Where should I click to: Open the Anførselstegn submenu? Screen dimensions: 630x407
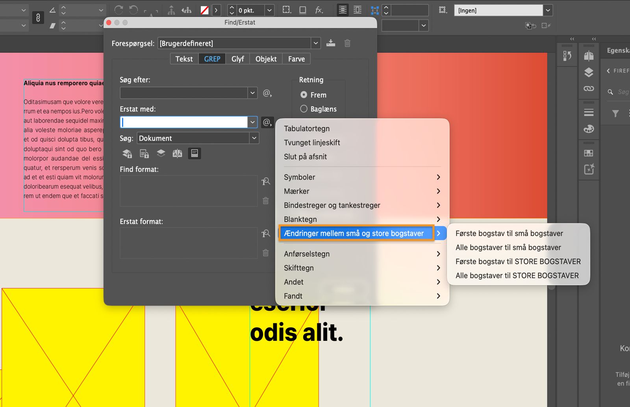(x=362, y=254)
